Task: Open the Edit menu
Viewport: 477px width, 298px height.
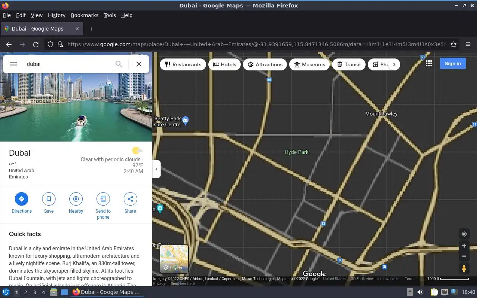Action: (21, 15)
